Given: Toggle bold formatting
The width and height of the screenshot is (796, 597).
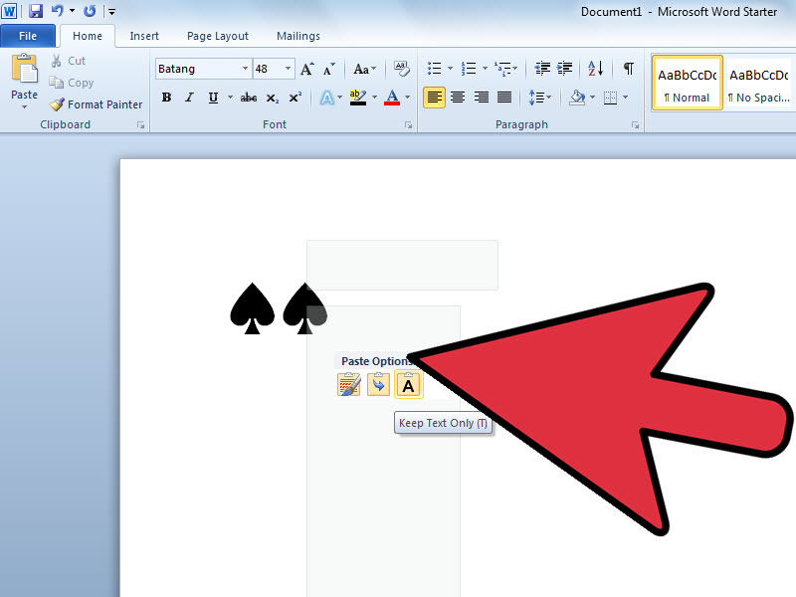Looking at the screenshot, I should [x=166, y=98].
